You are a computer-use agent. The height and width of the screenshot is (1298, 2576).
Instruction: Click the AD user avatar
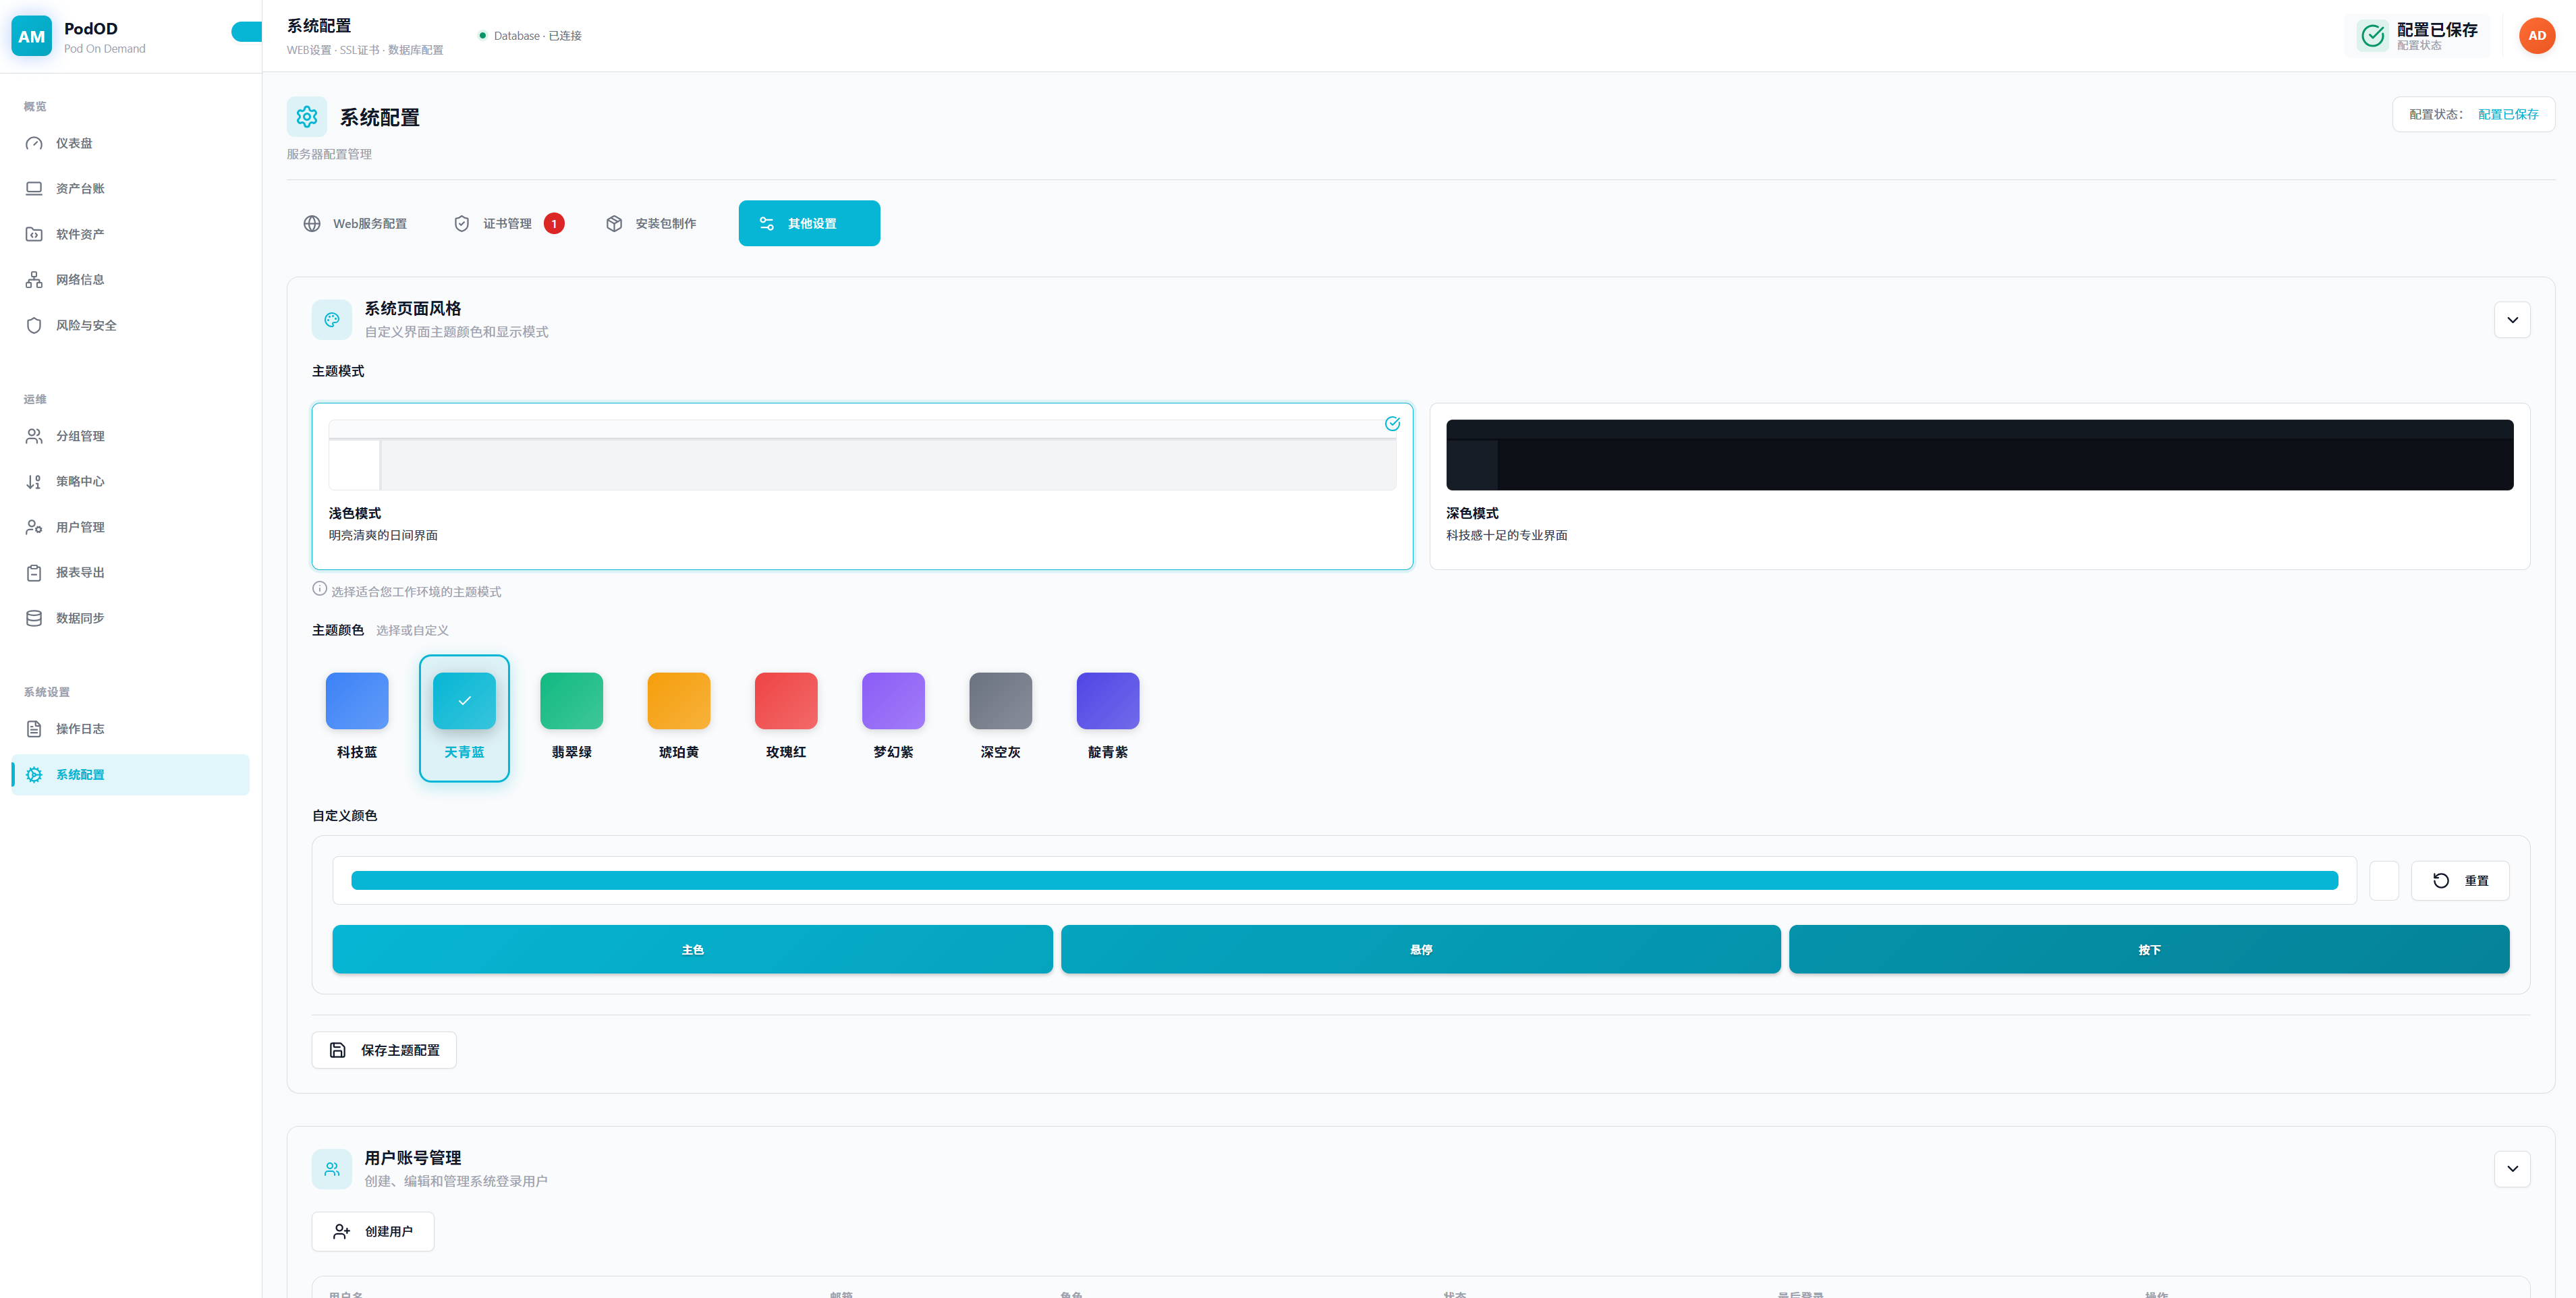(2536, 36)
